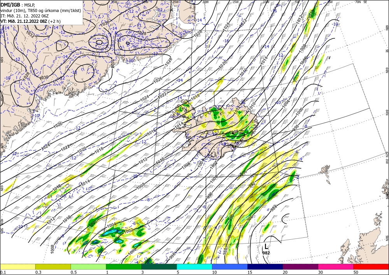Select the blue 10–15 legend swatch
The width and height of the screenshot is (389, 275).
[x=230, y=266]
